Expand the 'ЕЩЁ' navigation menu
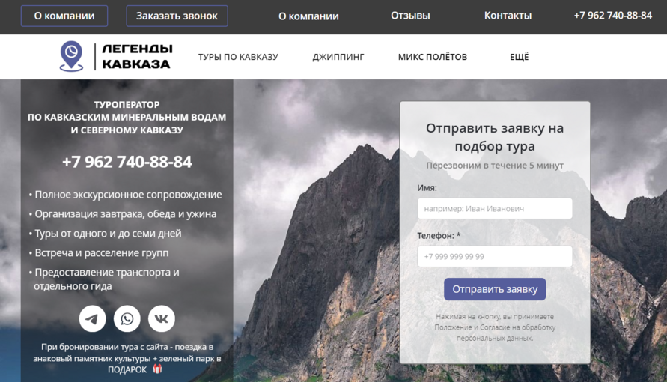The height and width of the screenshot is (382, 667). [519, 57]
